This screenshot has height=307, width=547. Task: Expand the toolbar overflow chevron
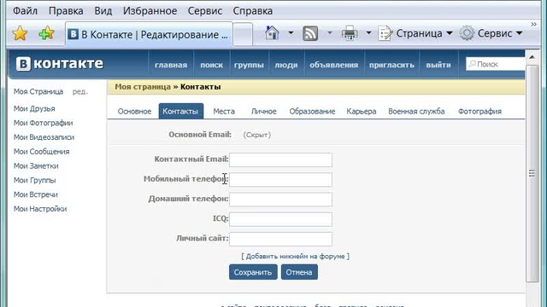[x=533, y=24]
